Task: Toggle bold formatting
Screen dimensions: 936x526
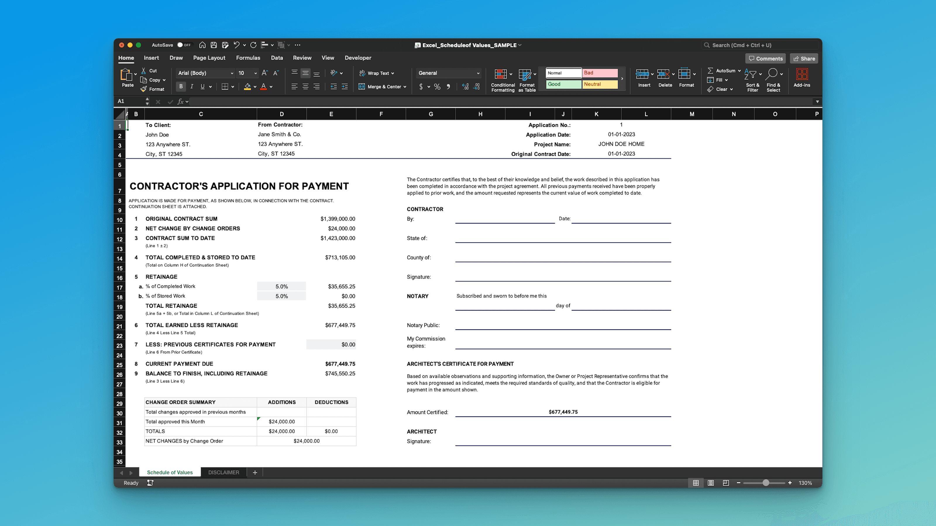Action: tap(180, 86)
